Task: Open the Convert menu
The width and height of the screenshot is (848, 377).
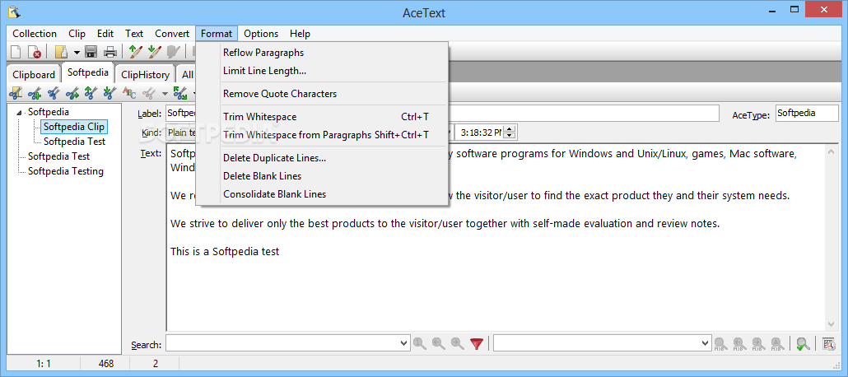Action: coord(172,34)
